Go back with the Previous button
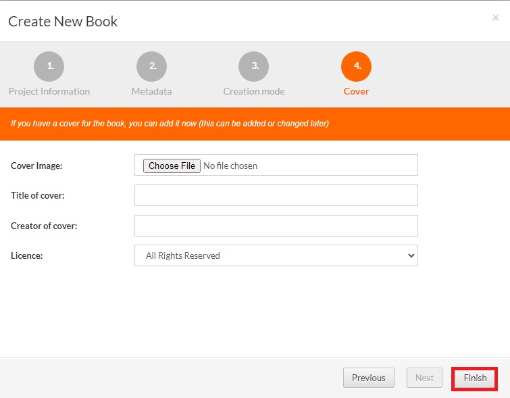Viewport: 510px width, 398px height. coord(368,378)
